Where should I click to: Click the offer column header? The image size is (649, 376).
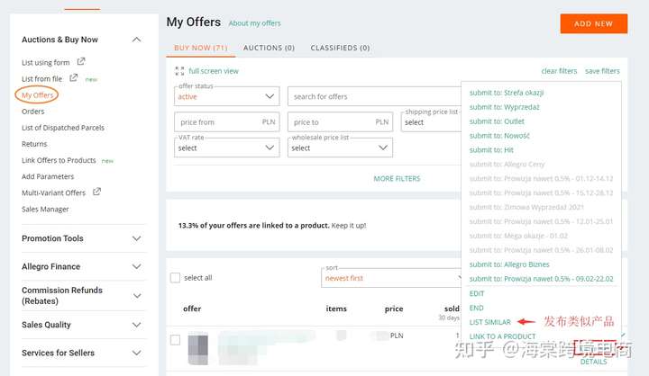coord(192,309)
